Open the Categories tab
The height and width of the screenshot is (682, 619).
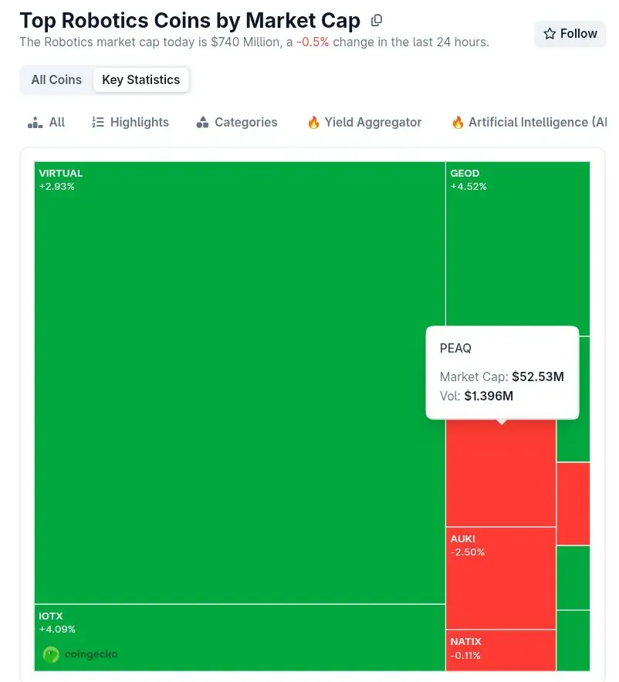[245, 123]
